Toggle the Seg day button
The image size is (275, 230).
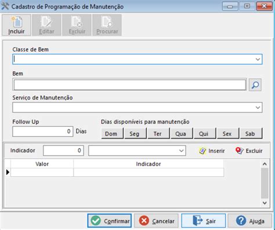(135, 134)
